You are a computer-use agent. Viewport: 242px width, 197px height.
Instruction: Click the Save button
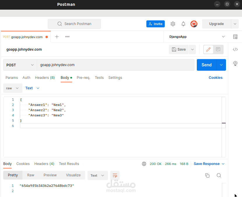pyautogui.click(x=179, y=49)
